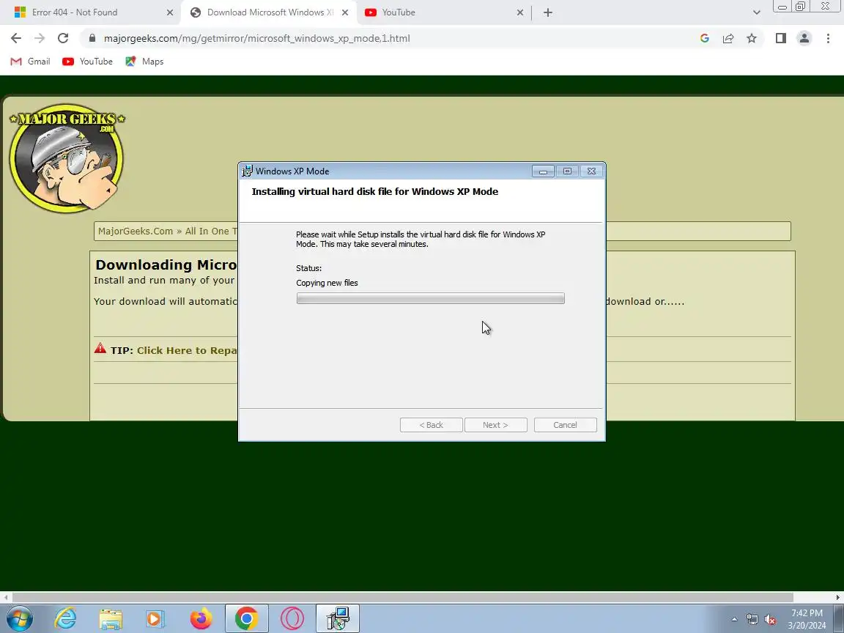Screen dimensions: 844x633
Task: Click the Click Here to Repair tip link
Action: tap(187, 350)
